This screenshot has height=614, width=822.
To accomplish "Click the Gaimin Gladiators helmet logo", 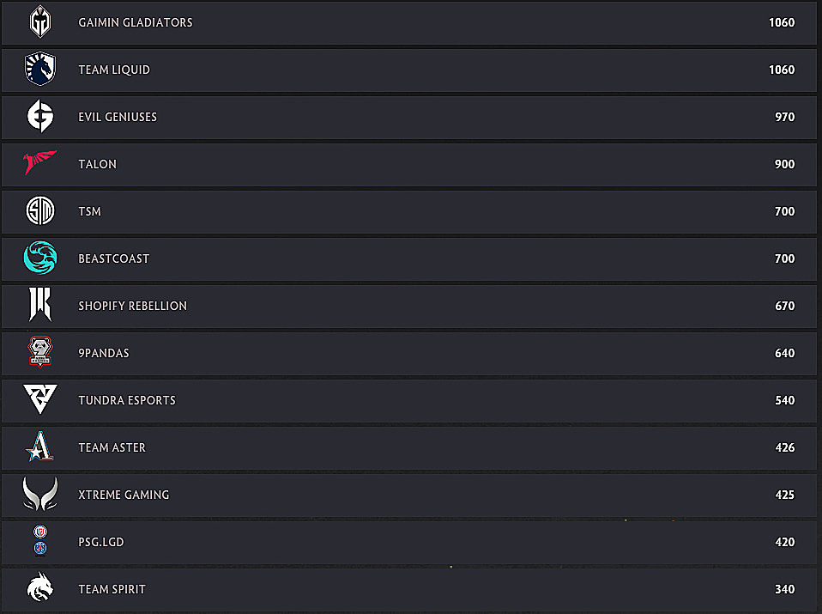I will [x=40, y=22].
